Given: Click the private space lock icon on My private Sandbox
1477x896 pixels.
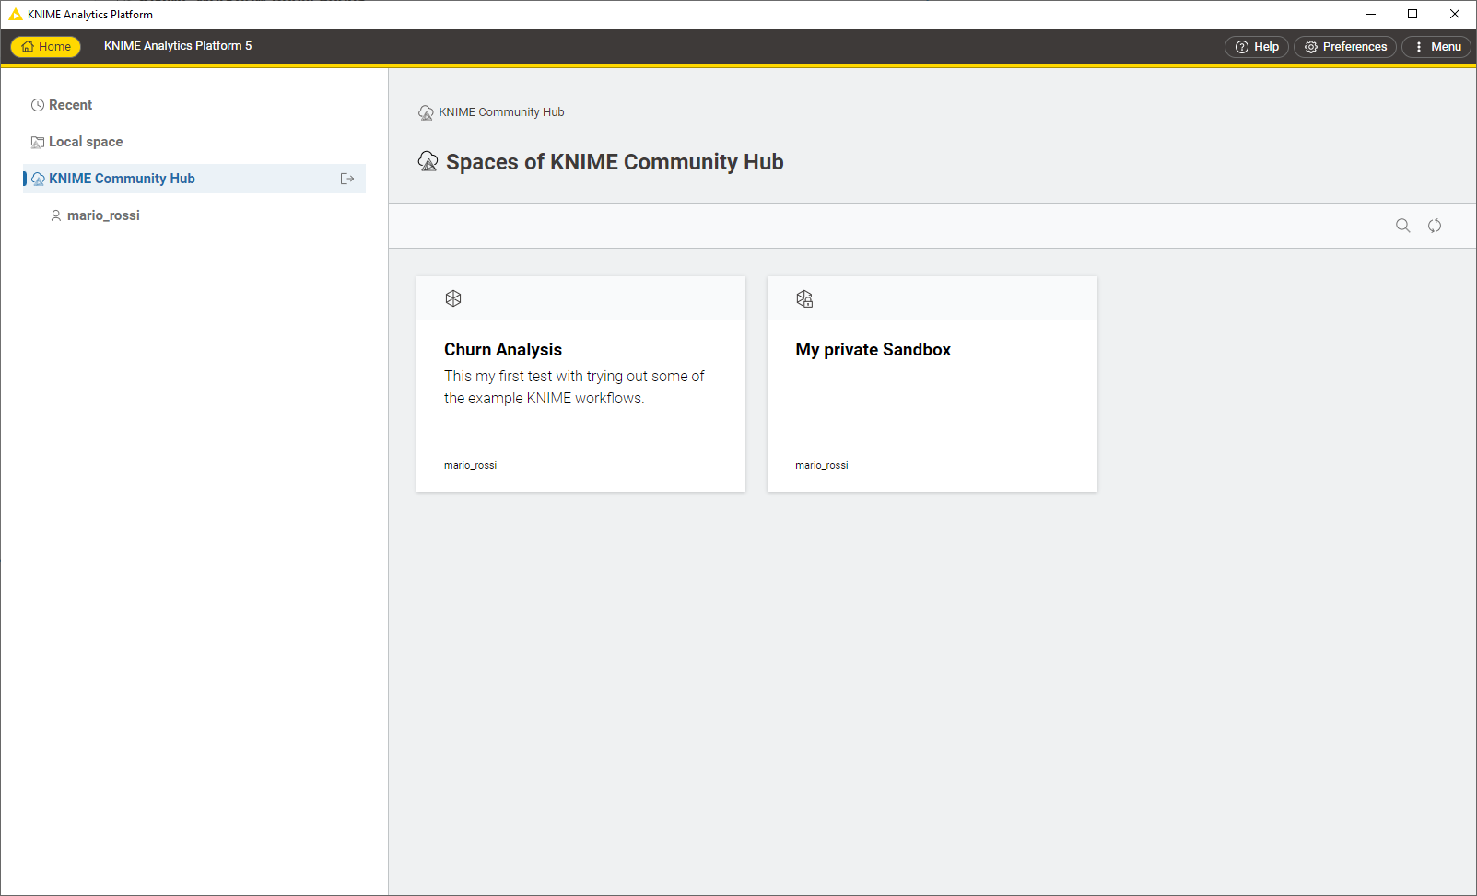Looking at the screenshot, I should pyautogui.click(x=804, y=298).
